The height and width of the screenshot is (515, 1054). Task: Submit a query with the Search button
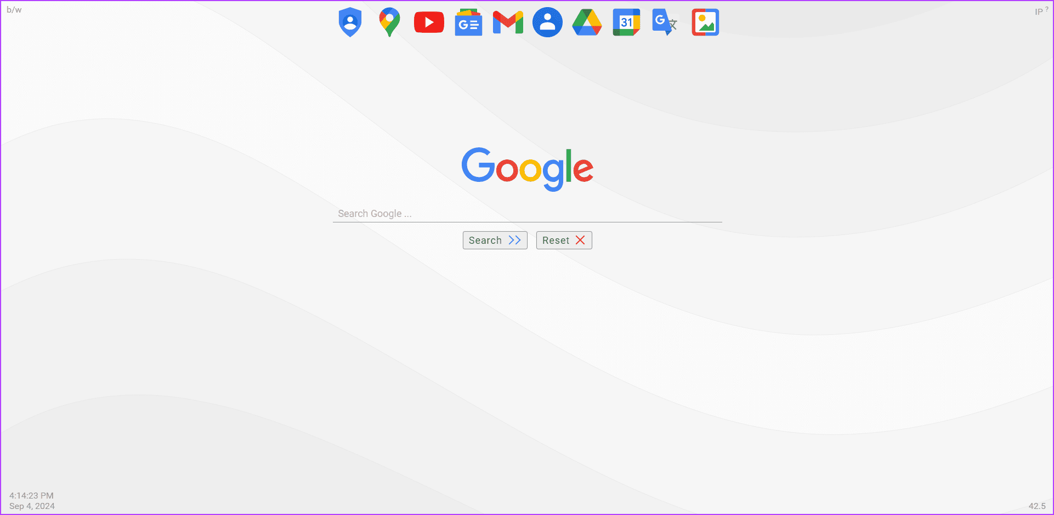494,240
